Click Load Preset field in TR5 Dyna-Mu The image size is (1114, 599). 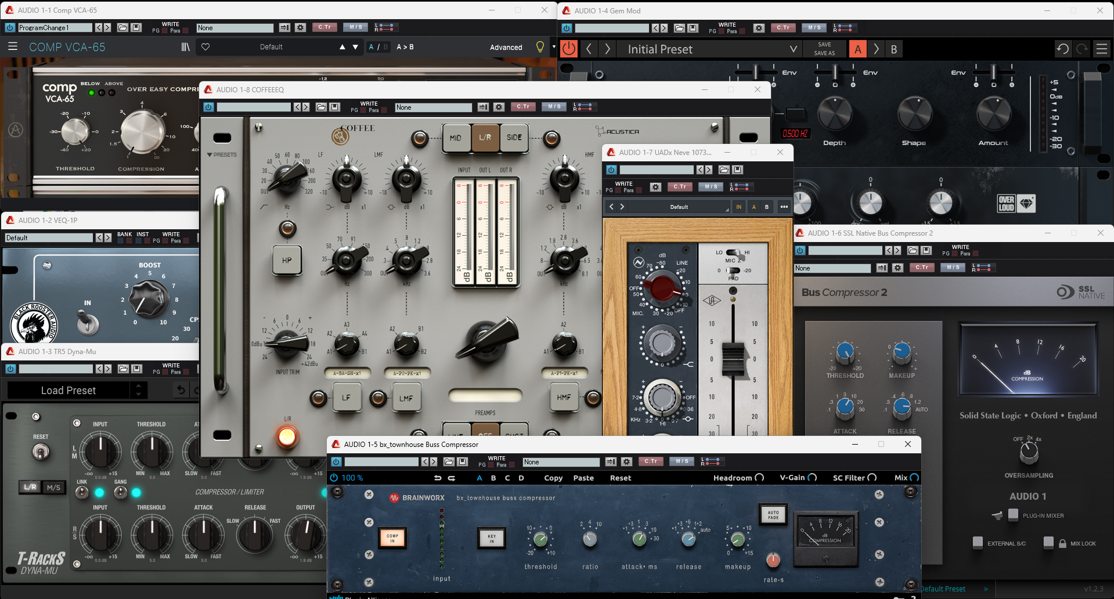click(x=69, y=391)
